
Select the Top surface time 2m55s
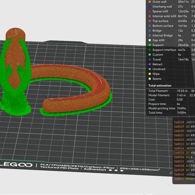(182, 21)
